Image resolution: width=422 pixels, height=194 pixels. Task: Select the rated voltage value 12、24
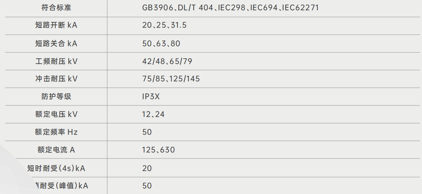click(x=153, y=114)
